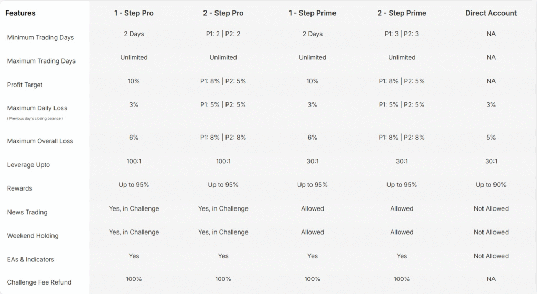
Task: Select the News Trading row label
Action: coord(27,212)
